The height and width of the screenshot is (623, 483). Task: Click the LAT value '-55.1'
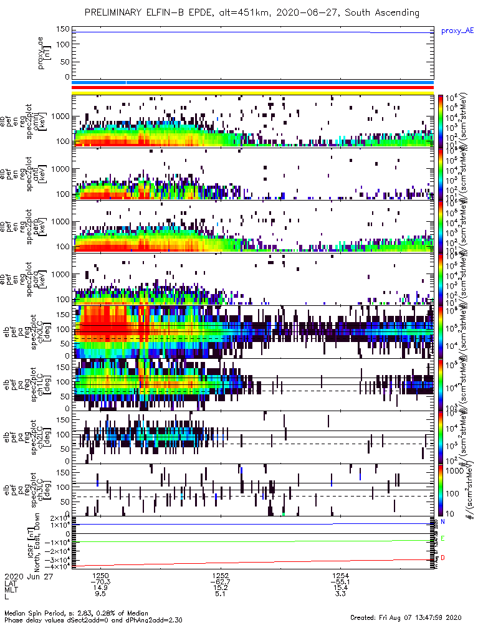tap(341, 582)
